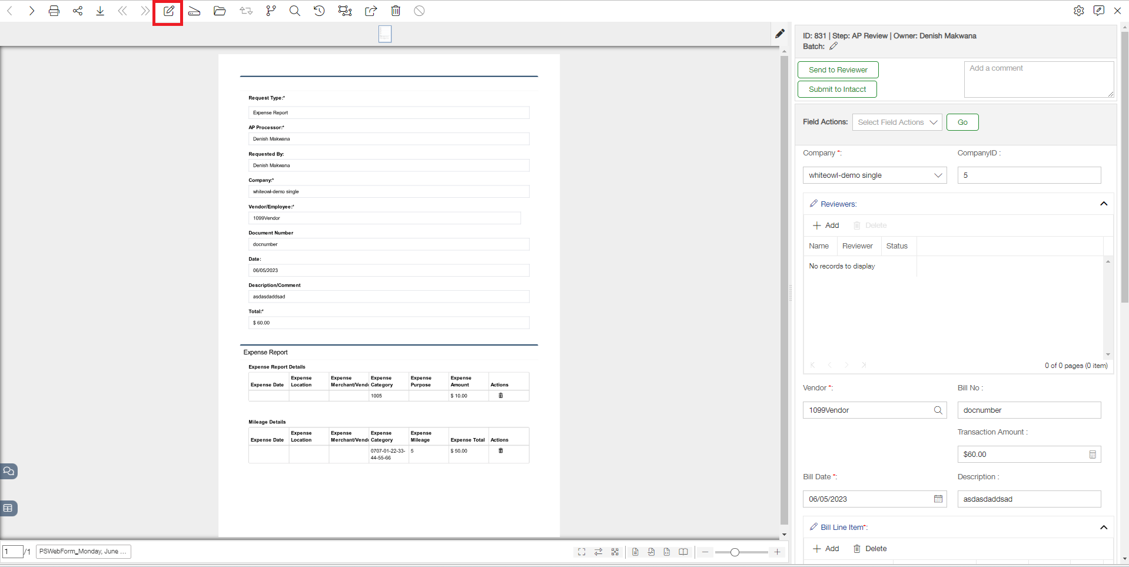Collapse the Reviewers section
This screenshot has height=567, width=1129.
click(x=1104, y=204)
